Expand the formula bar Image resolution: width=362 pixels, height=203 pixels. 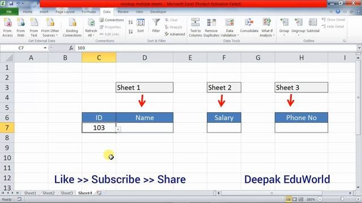[359, 48]
